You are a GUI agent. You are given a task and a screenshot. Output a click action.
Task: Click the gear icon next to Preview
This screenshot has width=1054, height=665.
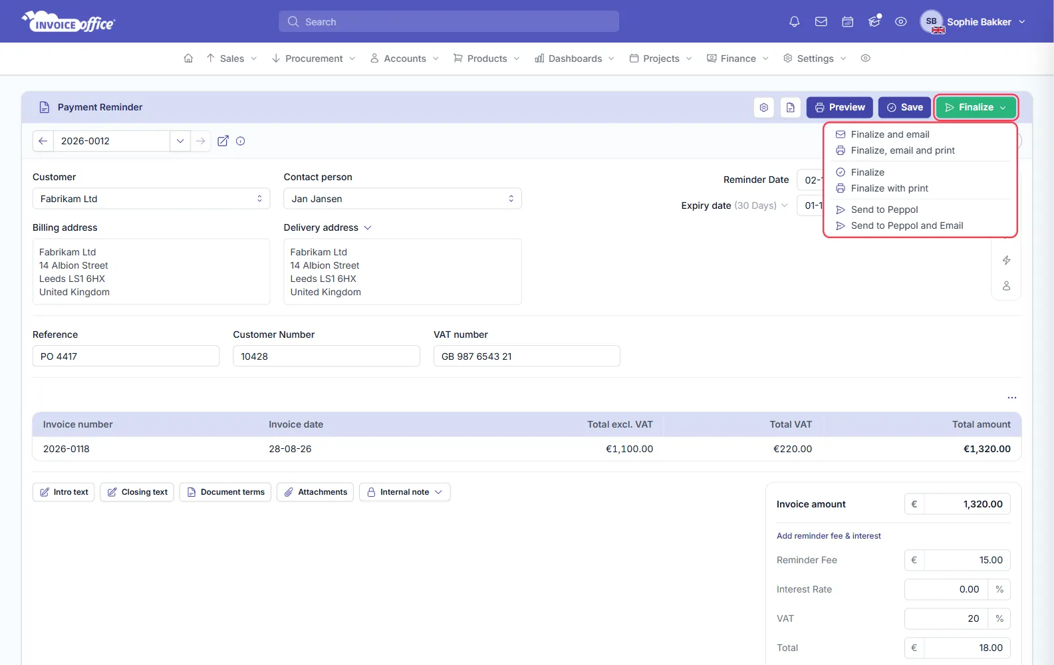(764, 107)
